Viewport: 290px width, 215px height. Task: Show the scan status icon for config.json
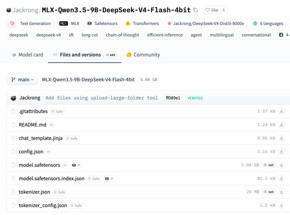click(48, 152)
